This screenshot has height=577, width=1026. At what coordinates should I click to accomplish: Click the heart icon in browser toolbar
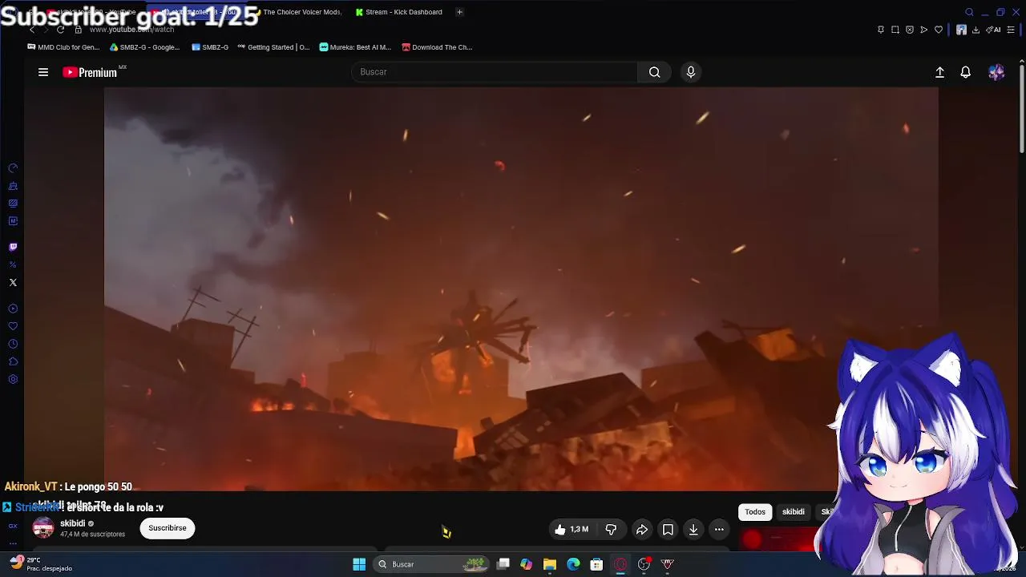(x=939, y=30)
